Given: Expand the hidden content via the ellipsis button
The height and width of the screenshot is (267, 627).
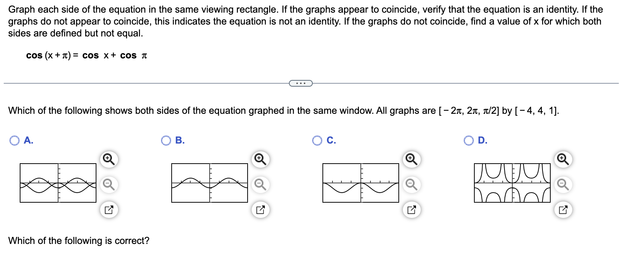Looking at the screenshot, I should 300,84.
